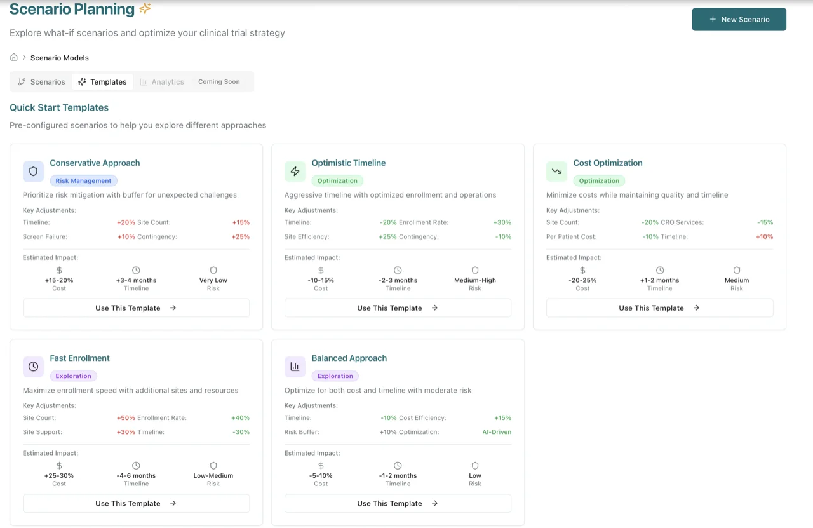Select the bar chart icon on Balanced Approach

[x=295, y=366]
